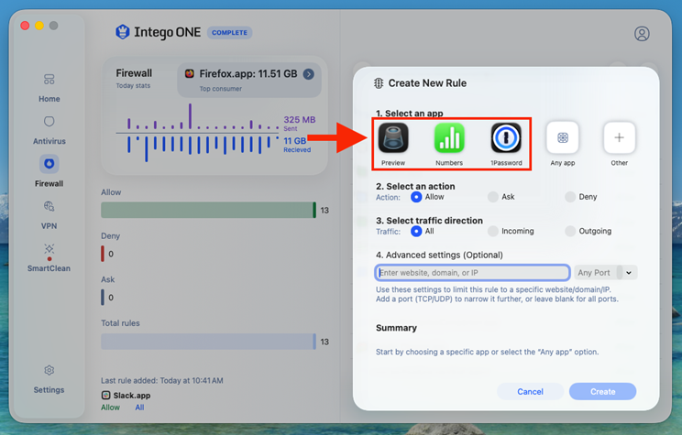Select the Preview app icon

[x=393, y=137]
